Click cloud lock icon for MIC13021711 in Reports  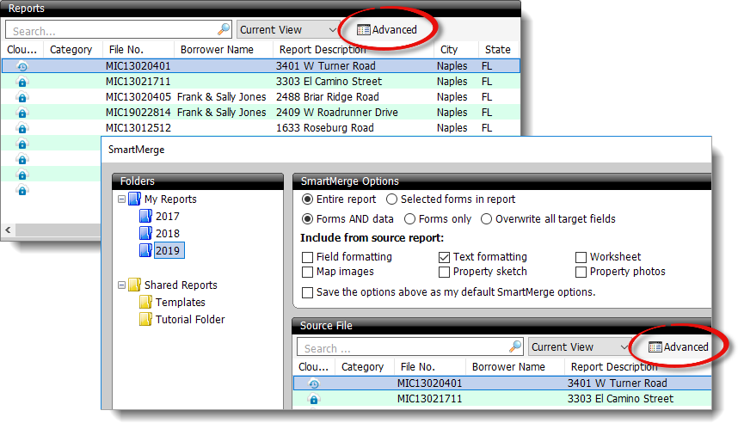click(22, 82)
